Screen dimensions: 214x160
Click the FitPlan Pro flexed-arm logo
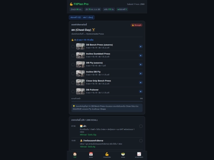click(71, 4)
